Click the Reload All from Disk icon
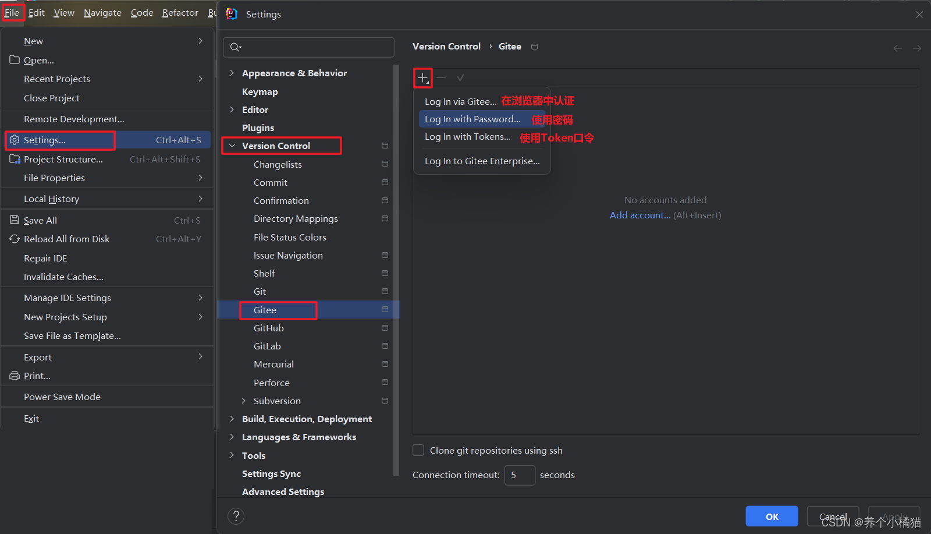 tap(15, 239)
